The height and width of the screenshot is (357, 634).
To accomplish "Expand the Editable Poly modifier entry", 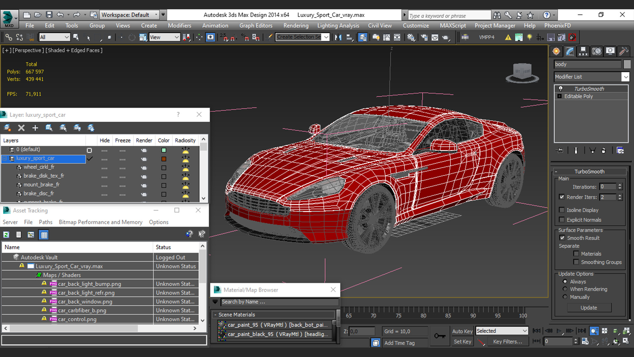I will tap(559, 96).
